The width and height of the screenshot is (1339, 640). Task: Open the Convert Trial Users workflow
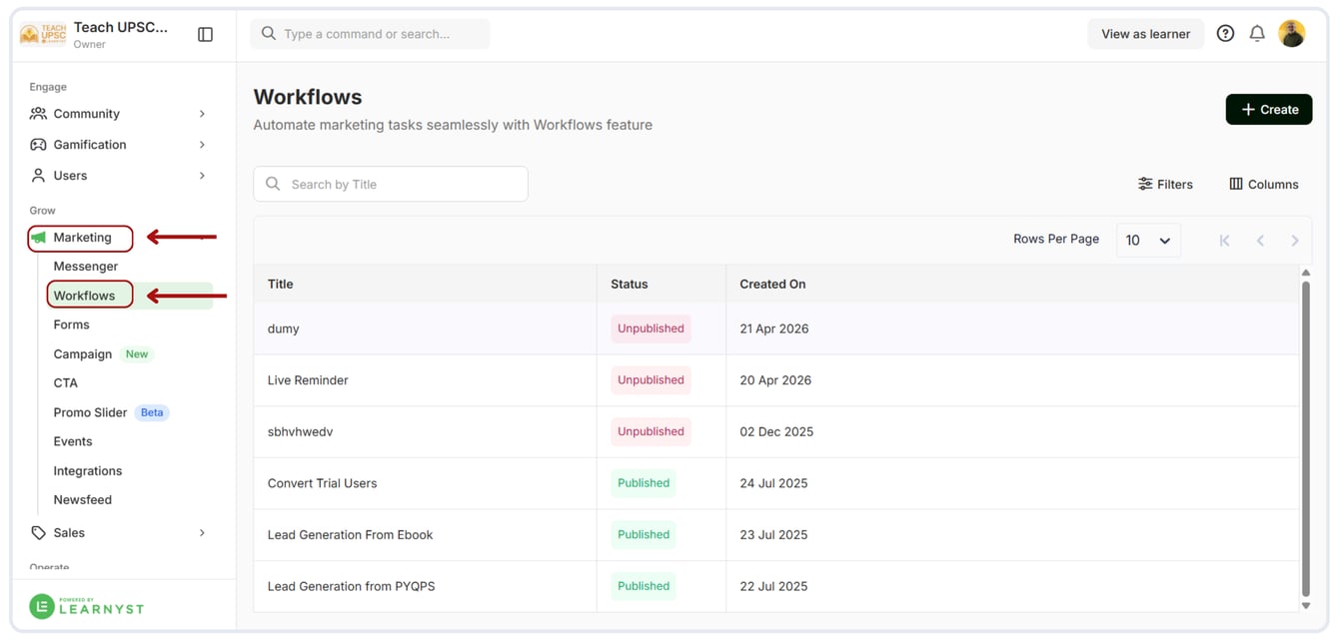click(323, 483)
